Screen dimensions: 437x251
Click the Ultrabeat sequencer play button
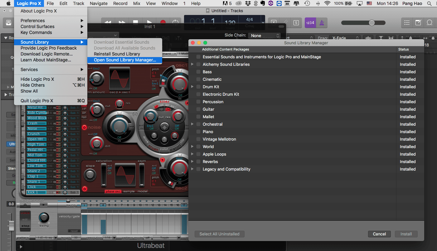[x=44, y=205]
